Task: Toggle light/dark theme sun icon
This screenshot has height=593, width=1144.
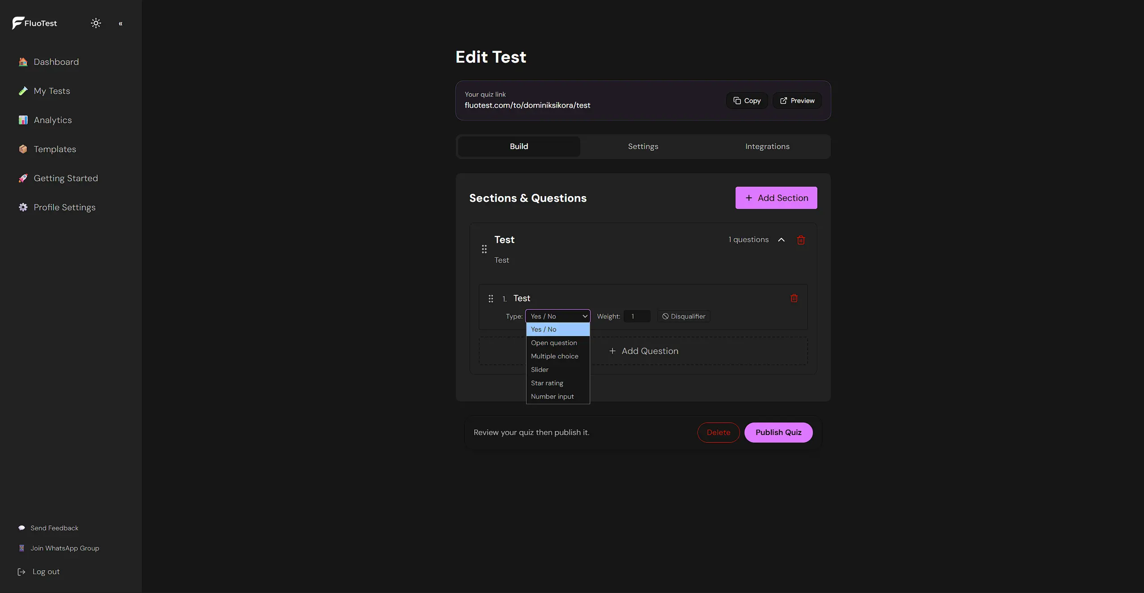Action: [96, 23]
